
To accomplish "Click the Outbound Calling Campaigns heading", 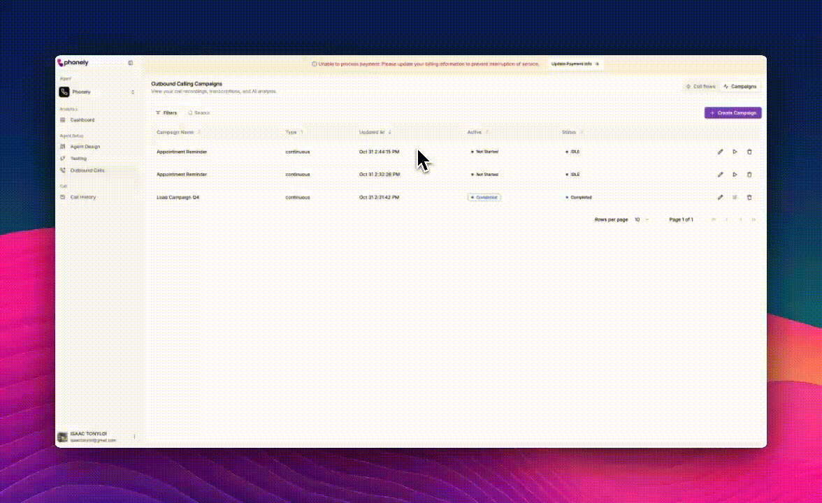I will click(x=187, y=84).
